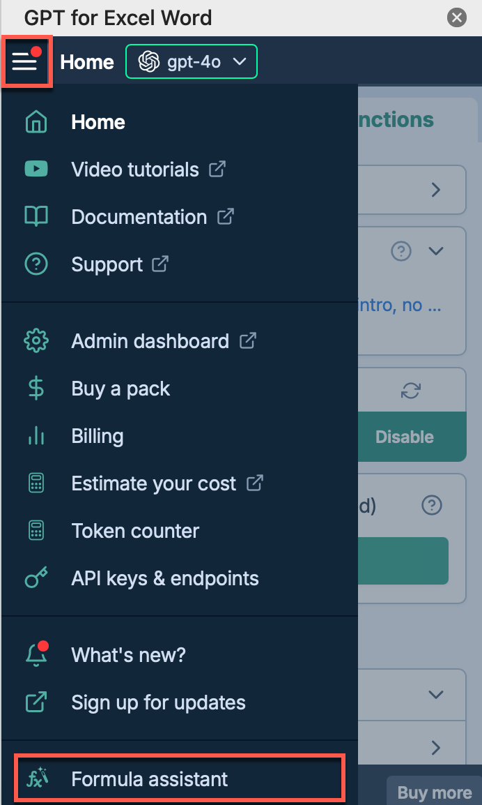Open Sign up for updates
Viewport: 482px width, 805px height.
tap(158, 702)
